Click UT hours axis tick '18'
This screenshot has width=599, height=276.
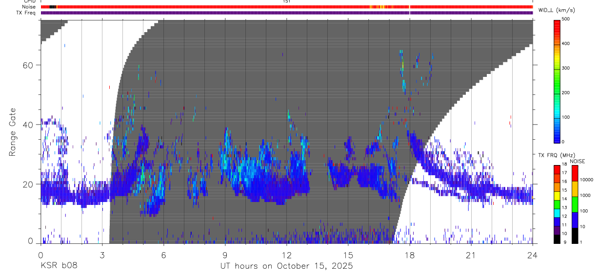pyautogui.click(x=409, y=255)
